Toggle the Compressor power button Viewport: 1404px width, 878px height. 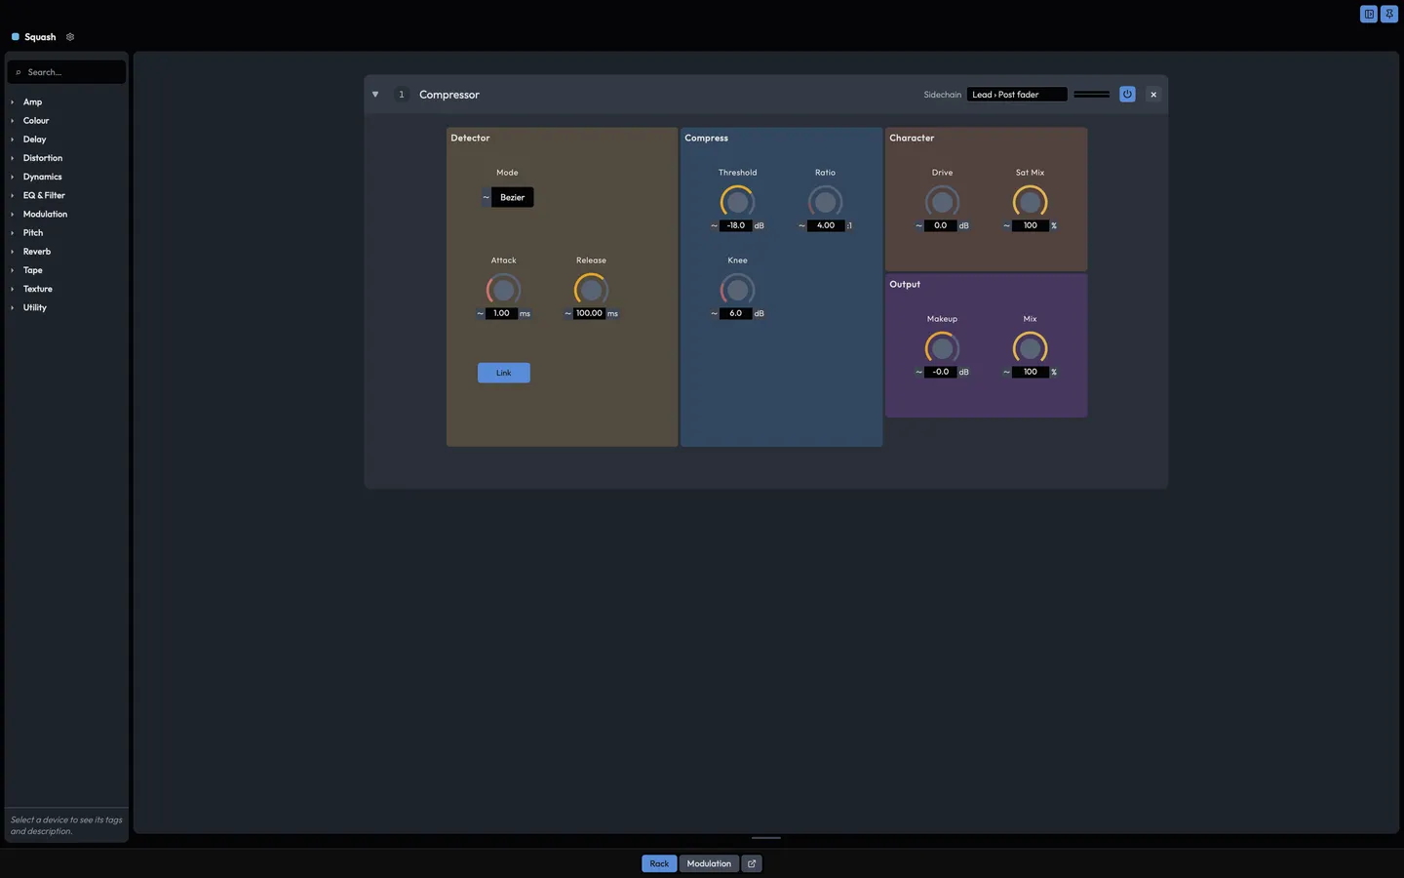1127,95
